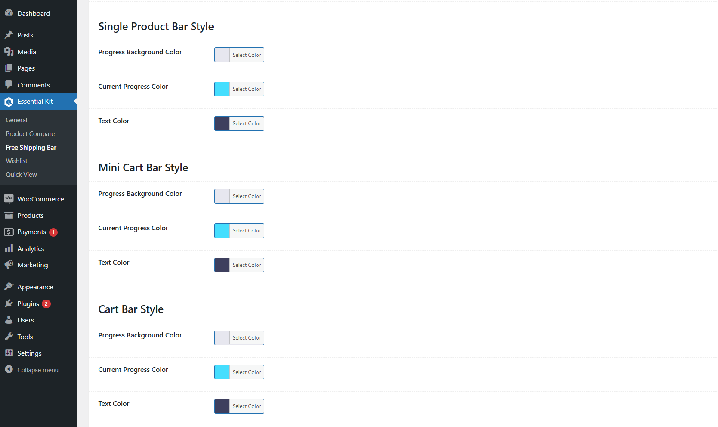Select Color for Single Product Progress Background
718x427 pixels.
(x=247, y=55)
